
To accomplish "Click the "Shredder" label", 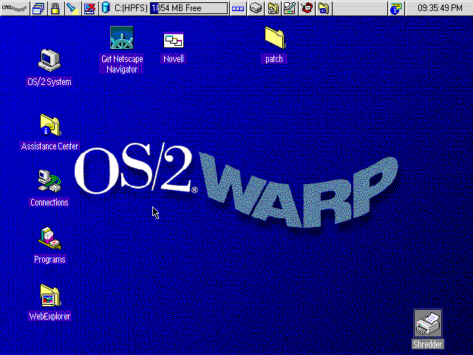I will point(428,344).
